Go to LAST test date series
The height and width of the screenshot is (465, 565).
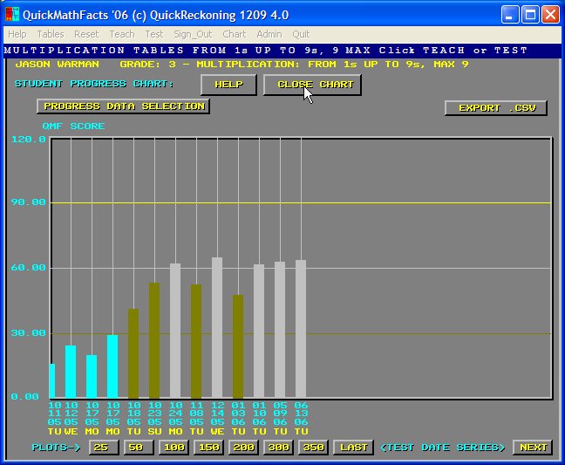(x=353, y=448)
